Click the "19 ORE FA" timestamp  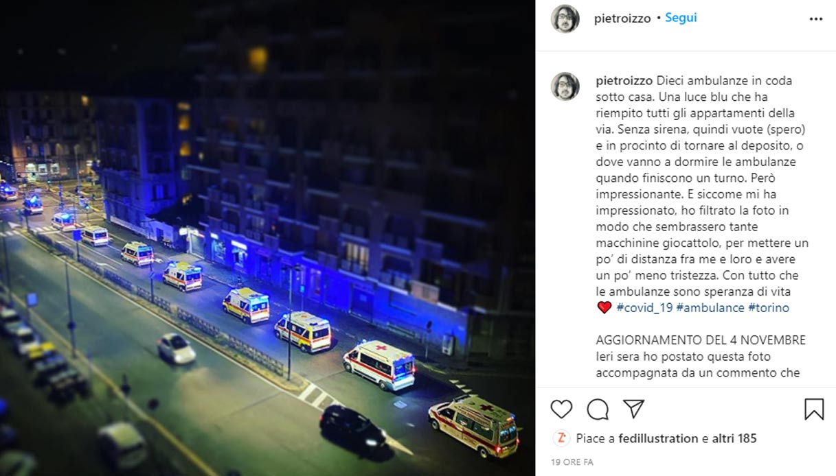click(572, 462)
